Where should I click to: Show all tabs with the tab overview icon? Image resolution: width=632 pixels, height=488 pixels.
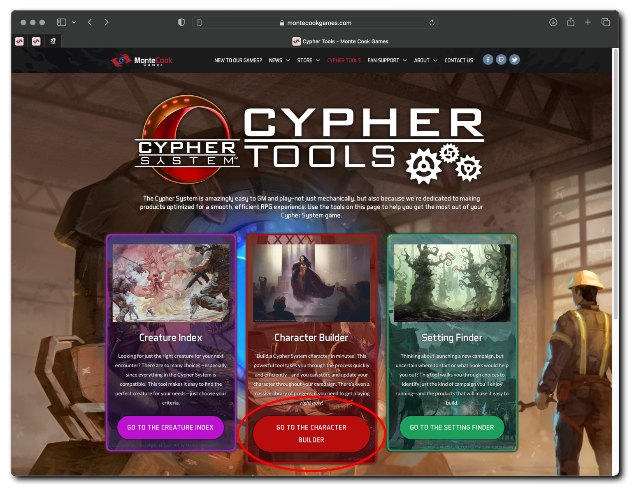point(605,22)
